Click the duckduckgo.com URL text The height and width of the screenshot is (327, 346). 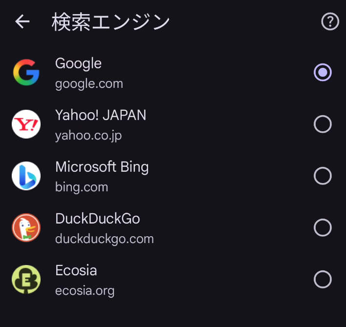pos(105,239)
